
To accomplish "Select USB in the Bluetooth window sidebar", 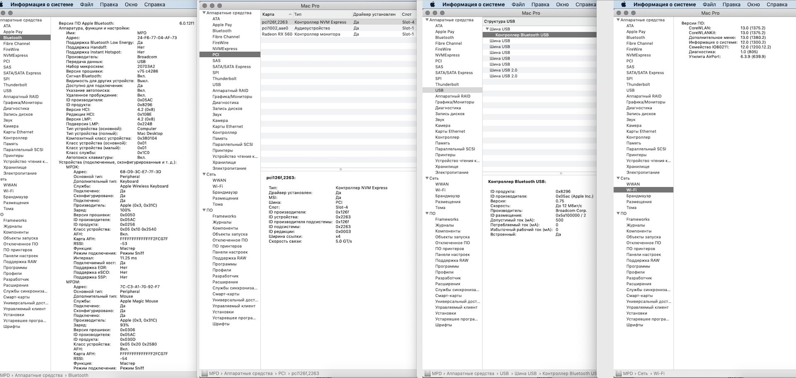I will [x=7, y=91].
